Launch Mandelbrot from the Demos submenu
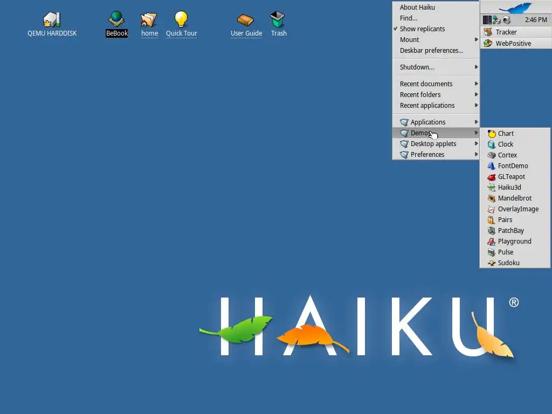The width and height of the screenshot is (552, 414). [515, 198]
